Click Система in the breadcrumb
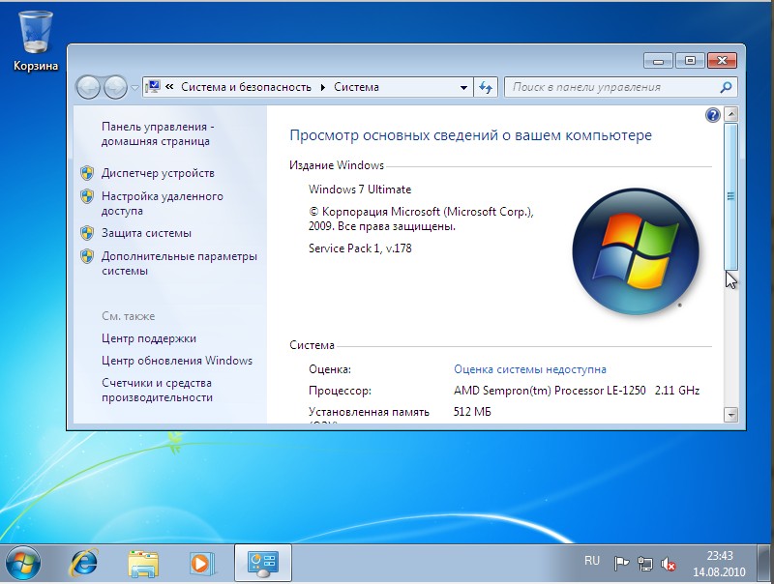Screen dimensions: 774x584 coord(356,87)
